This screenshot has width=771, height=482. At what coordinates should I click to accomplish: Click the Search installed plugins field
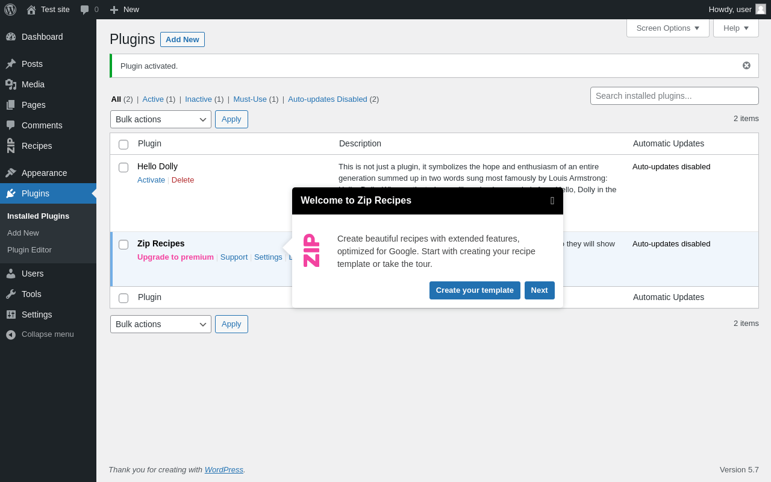tap(675, 96)
